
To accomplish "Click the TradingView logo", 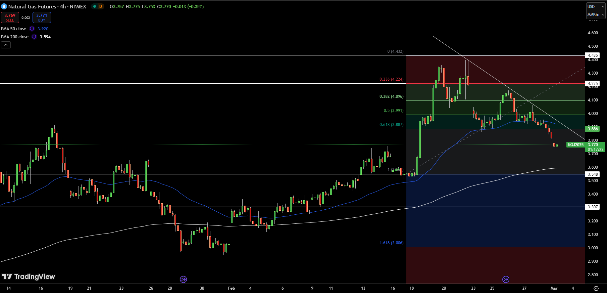I will tap(29, 277).
